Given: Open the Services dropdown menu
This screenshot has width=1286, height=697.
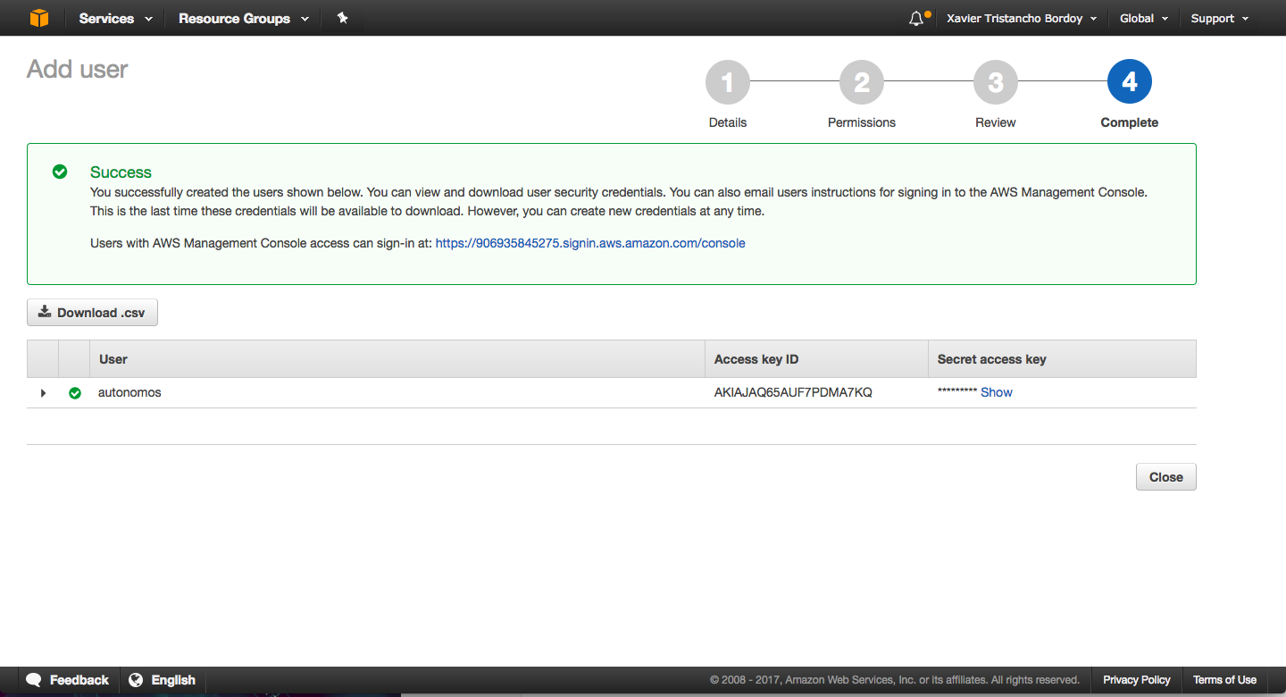Looking at the screenshot, I should pyautogui.click(x=116, y=18).
